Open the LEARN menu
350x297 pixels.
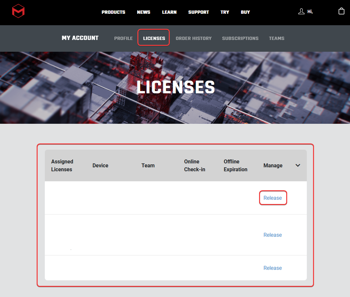pos(169,12)
